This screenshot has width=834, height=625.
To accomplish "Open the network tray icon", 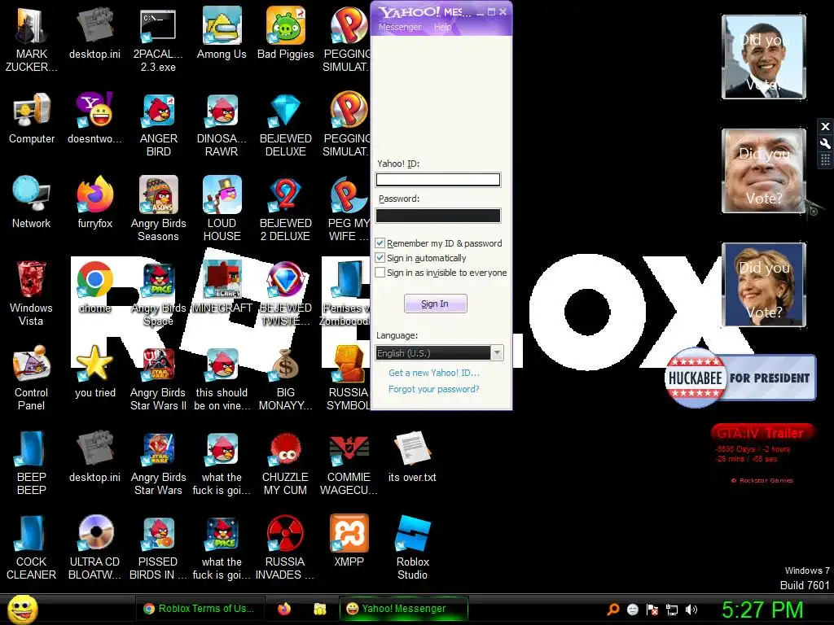I will (672, 610).
